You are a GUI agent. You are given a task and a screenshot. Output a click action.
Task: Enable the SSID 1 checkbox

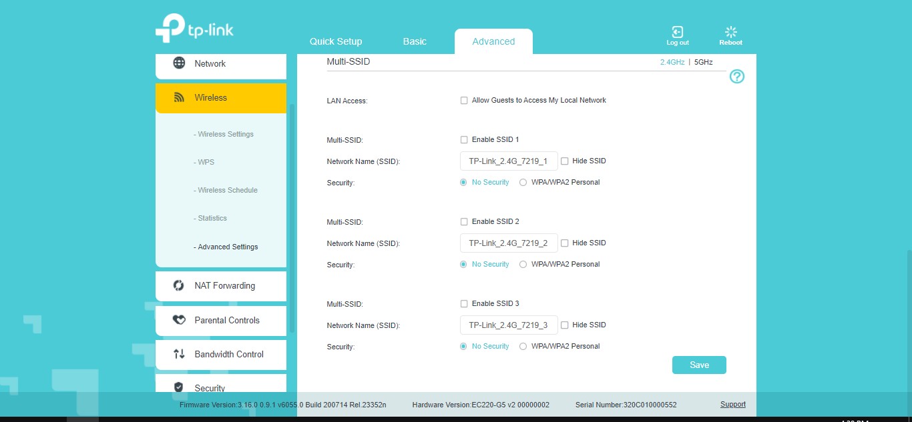point(464,140)
